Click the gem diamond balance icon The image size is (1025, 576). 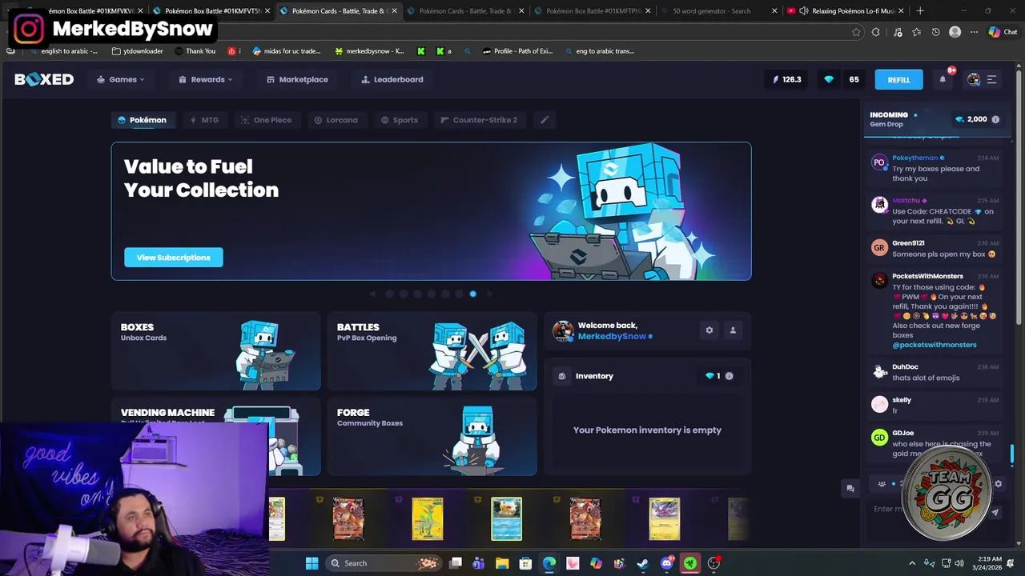click(x=829, y=79)
